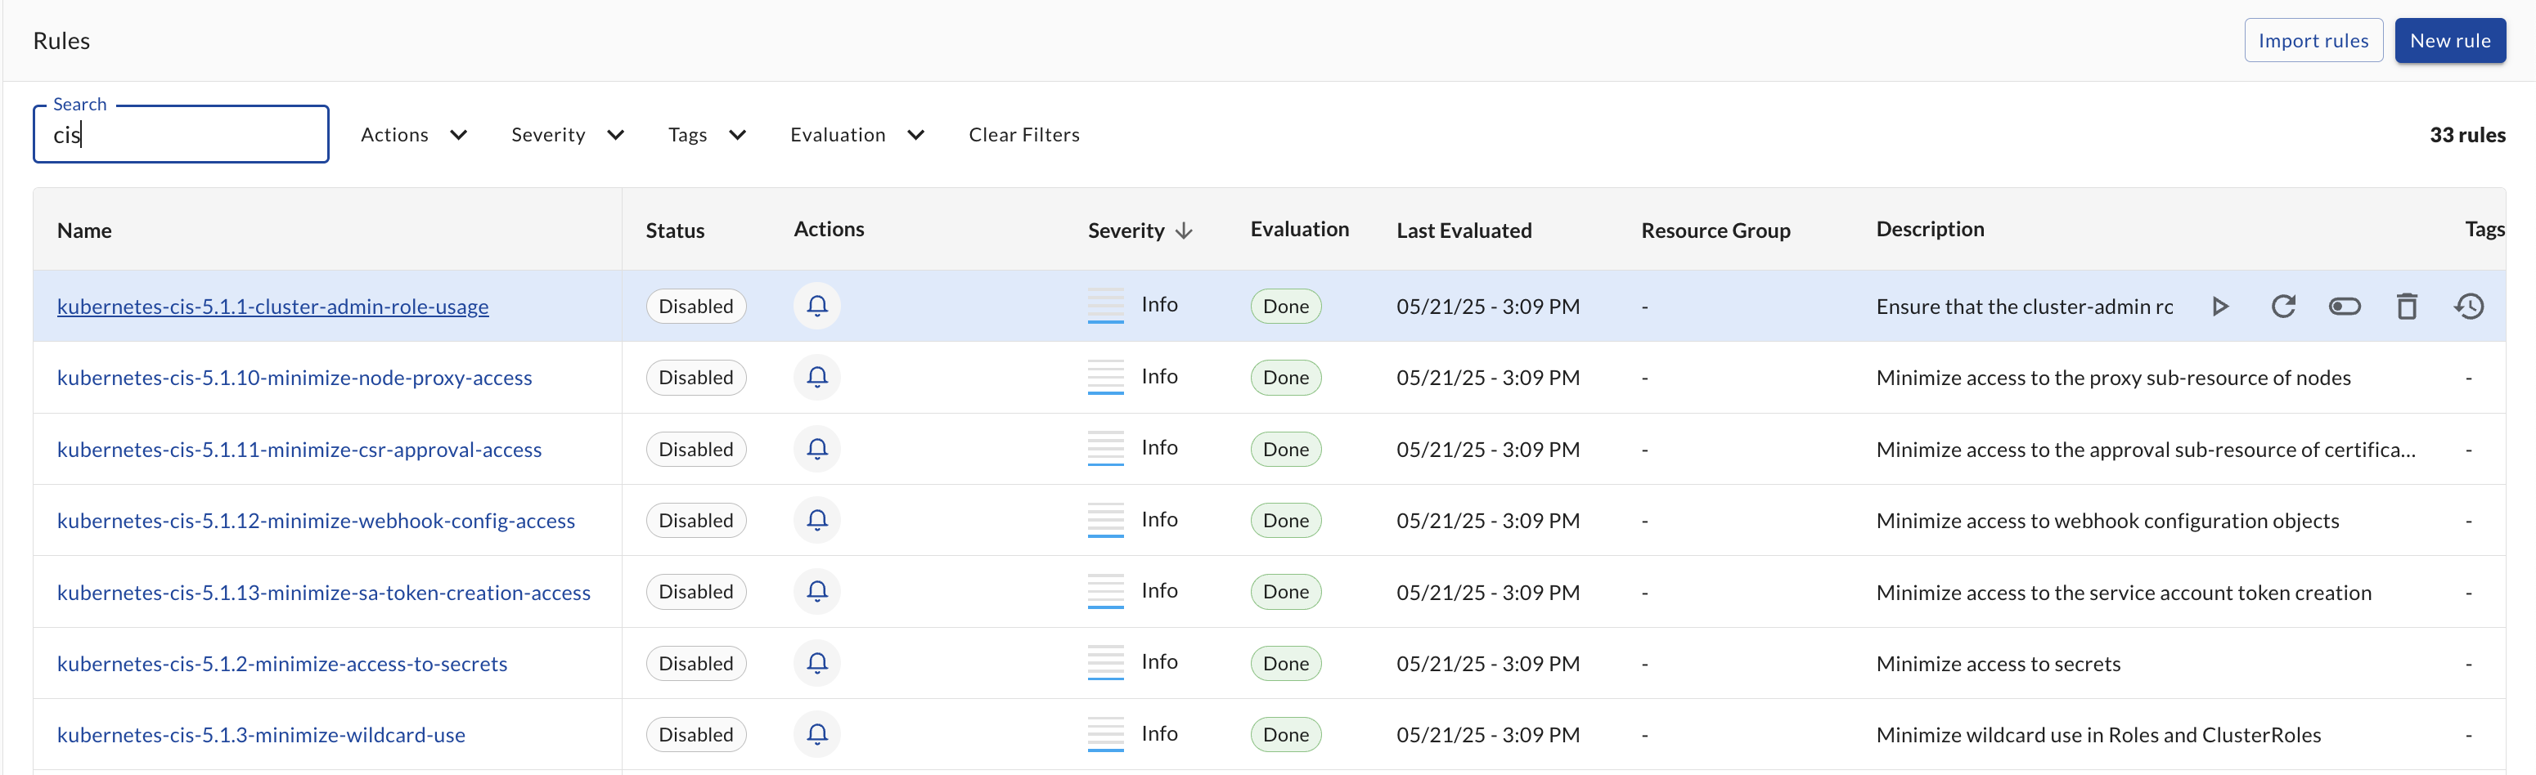This screenshot has height=775, width=2536.
Task: Open the Evaluation filter dropdown
Action: tap(857, 135)
